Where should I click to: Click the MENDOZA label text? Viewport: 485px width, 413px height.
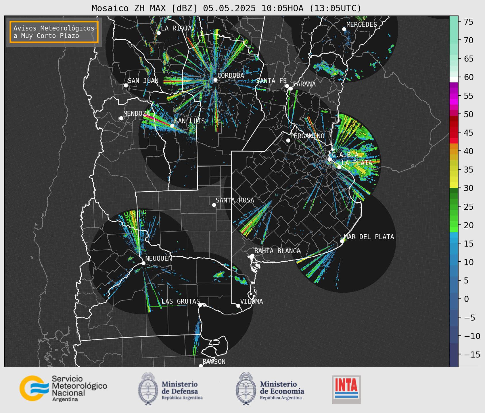(x=137, y=113)
